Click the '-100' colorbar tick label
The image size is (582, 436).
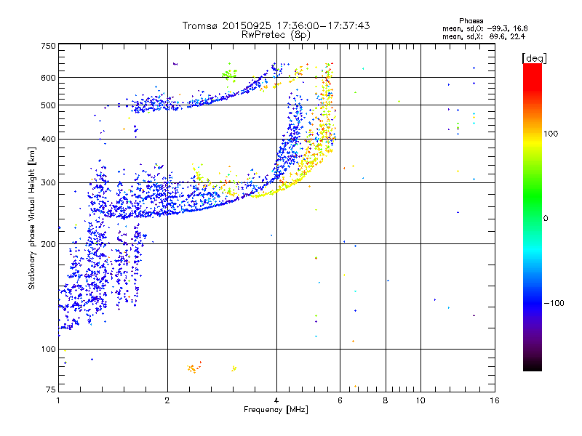point(554,303)
